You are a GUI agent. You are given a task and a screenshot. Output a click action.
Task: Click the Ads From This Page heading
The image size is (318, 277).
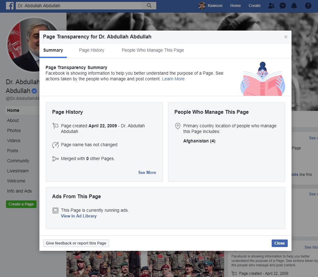click(x=77, y=197)
